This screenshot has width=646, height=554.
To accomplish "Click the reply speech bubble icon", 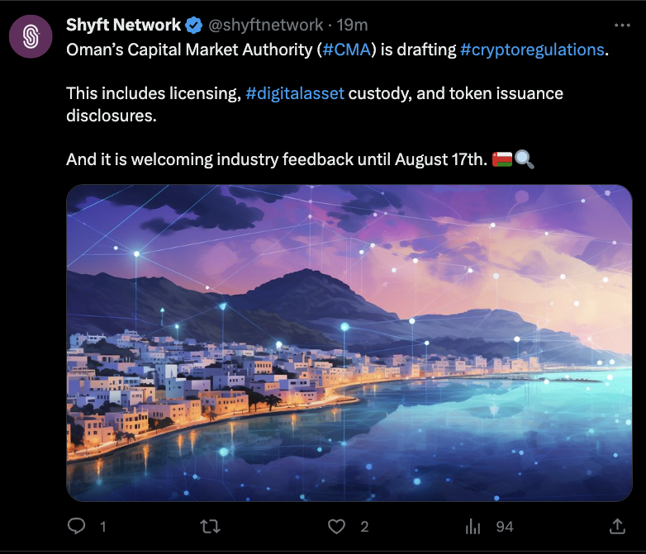I will coord(77,526).
